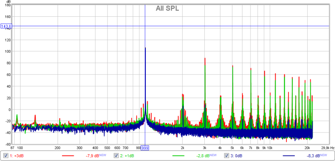Click the 100 dB vertical axis label

pos(8,52)
